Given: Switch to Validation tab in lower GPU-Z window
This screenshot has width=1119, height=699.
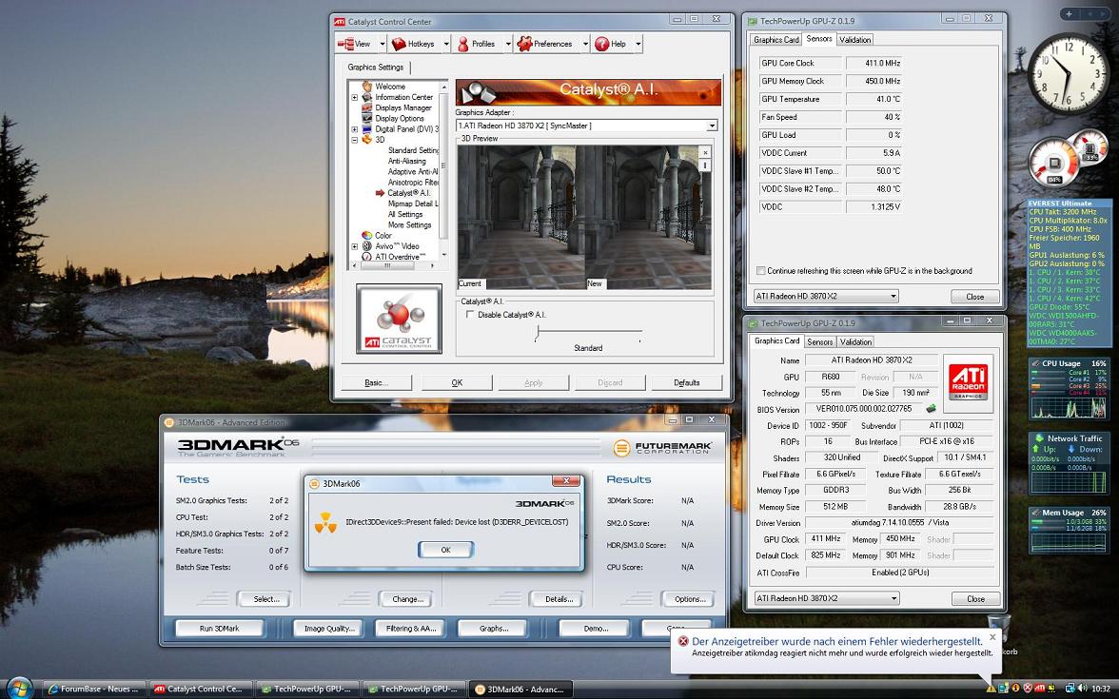Looking at the screenshot, I should point(855,342).
